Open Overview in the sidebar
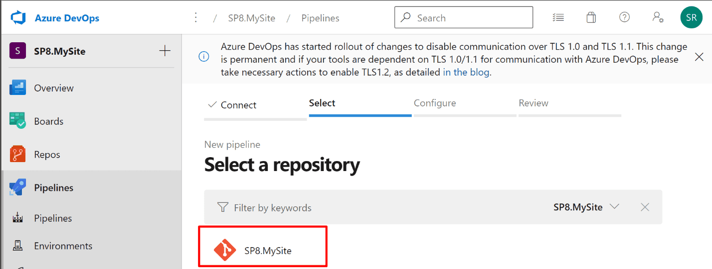Image resolution: width=712 pixels, height=269 pixels. [x=53, y=88]
